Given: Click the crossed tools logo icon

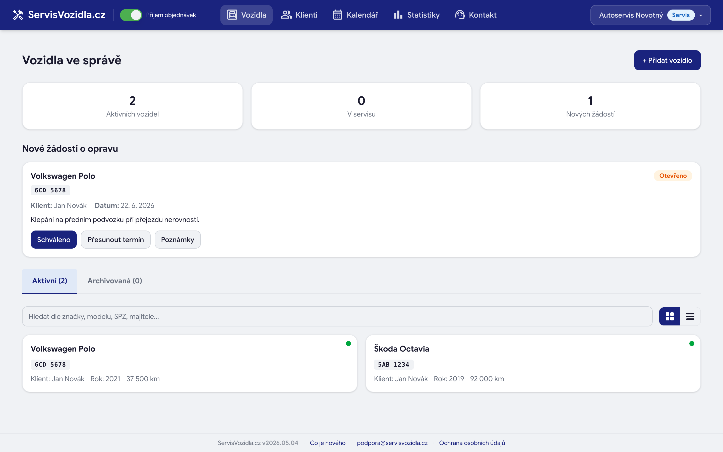Looking at the screenshot, I should (18, 15).
